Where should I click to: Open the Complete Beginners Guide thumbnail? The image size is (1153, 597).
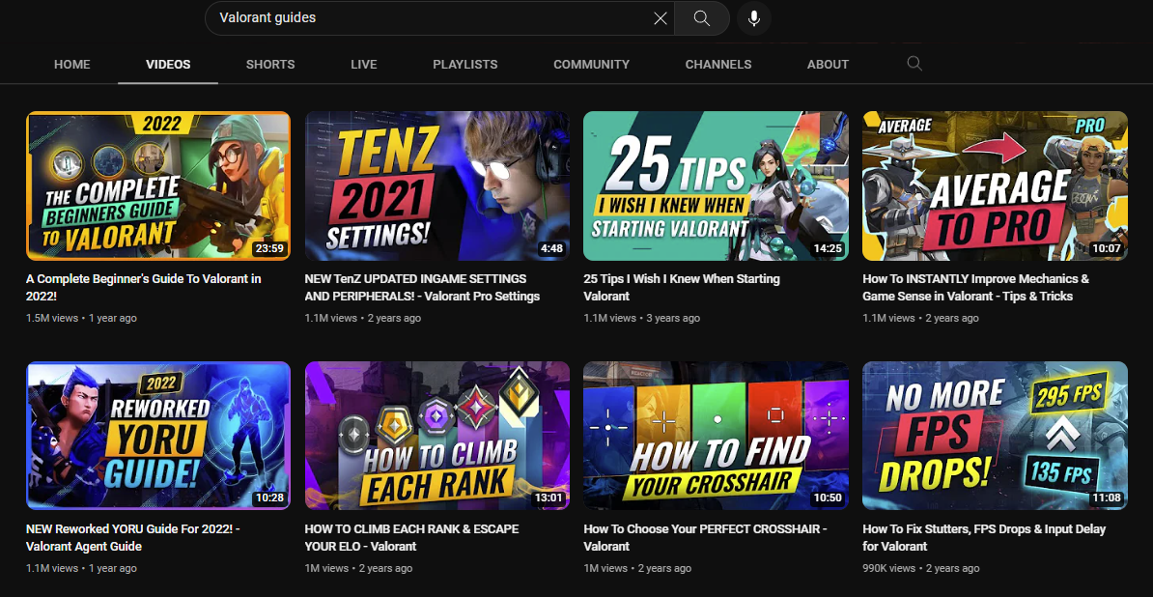(x=158, y=185)
